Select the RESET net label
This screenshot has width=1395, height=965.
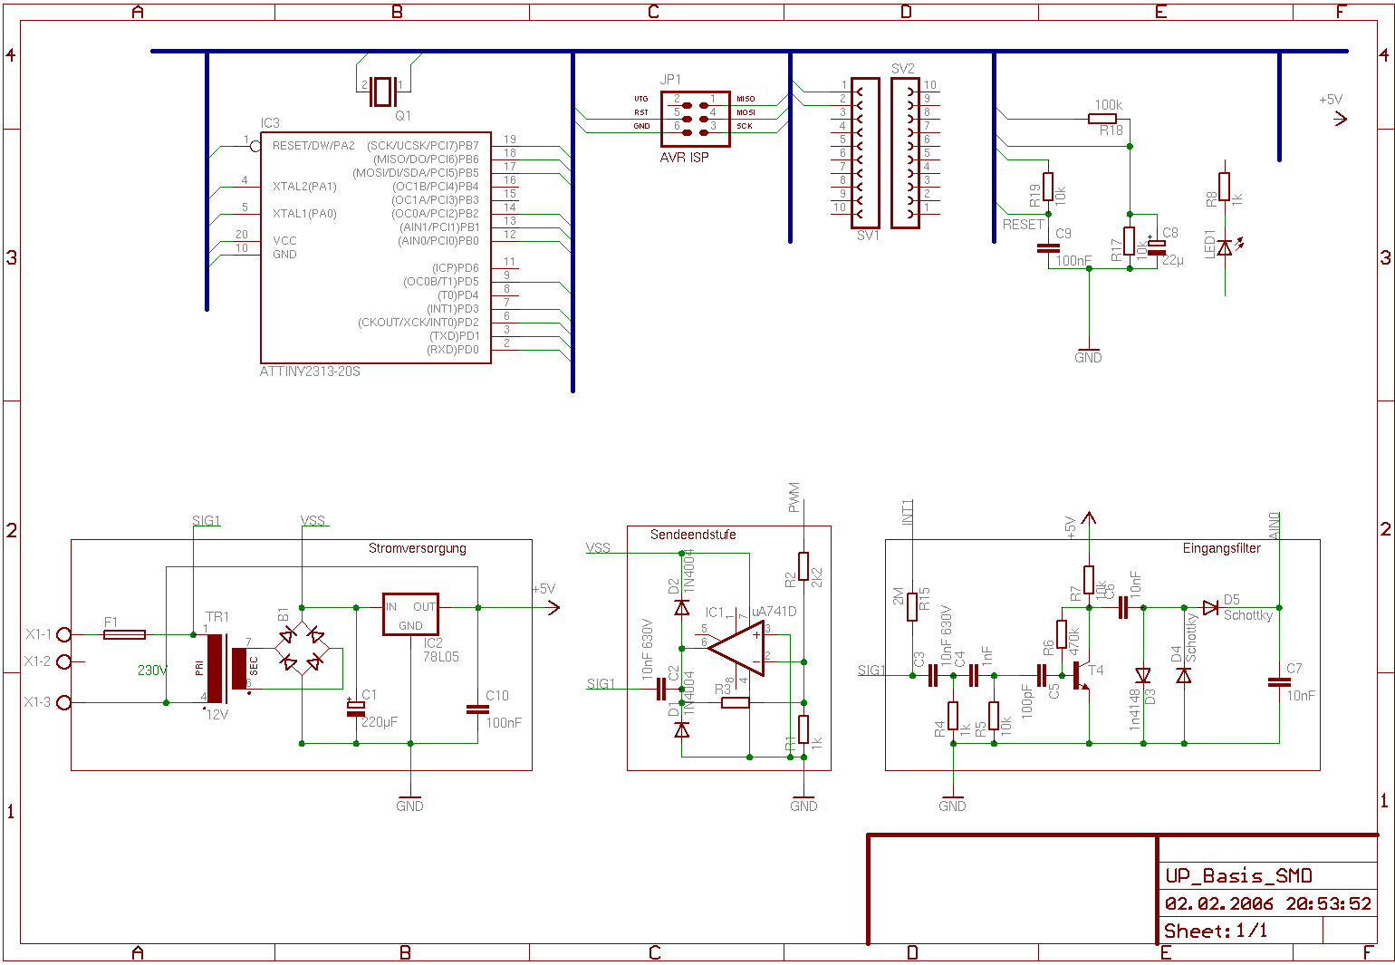1024,224
